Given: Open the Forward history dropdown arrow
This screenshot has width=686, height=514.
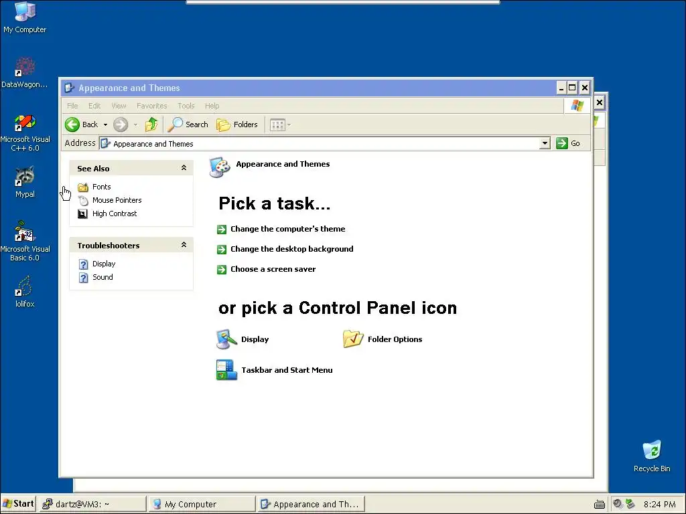Looking at the screenshot, I should pos(135,125).
